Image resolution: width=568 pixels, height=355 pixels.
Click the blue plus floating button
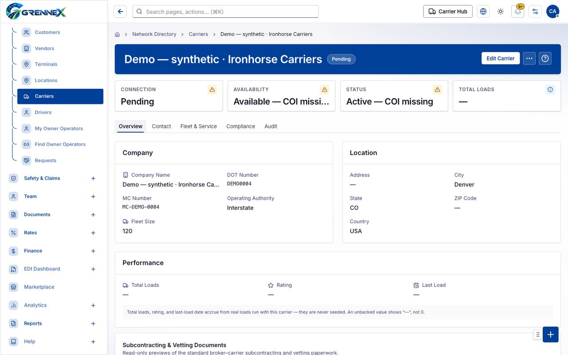click(550, 335)
